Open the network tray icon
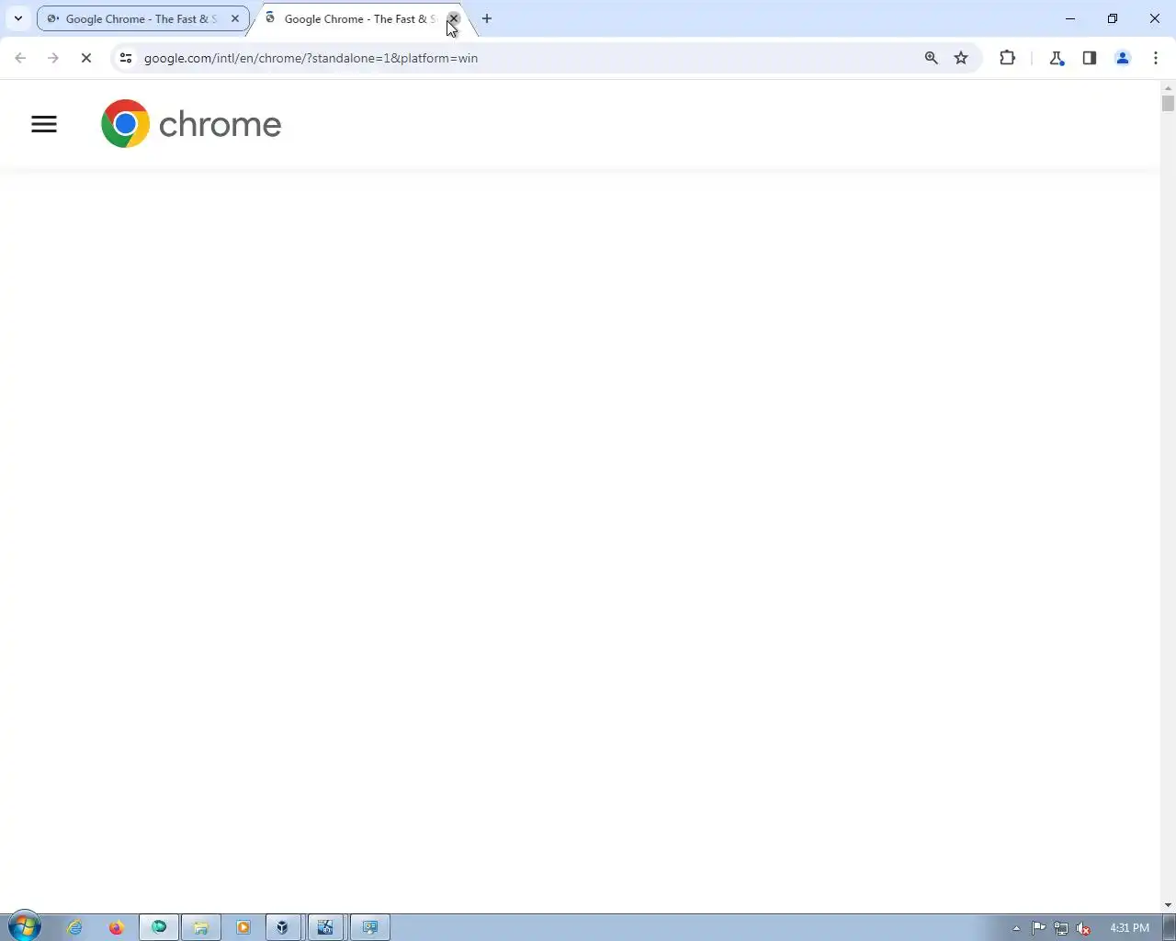Screen dimensions: 1176x941 (x=1061, y=928)
